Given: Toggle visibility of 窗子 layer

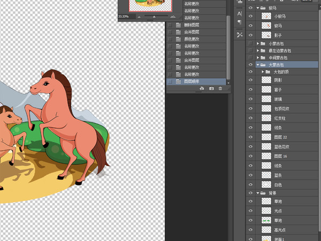Looking at the screenshot, I should coord(250,90).
